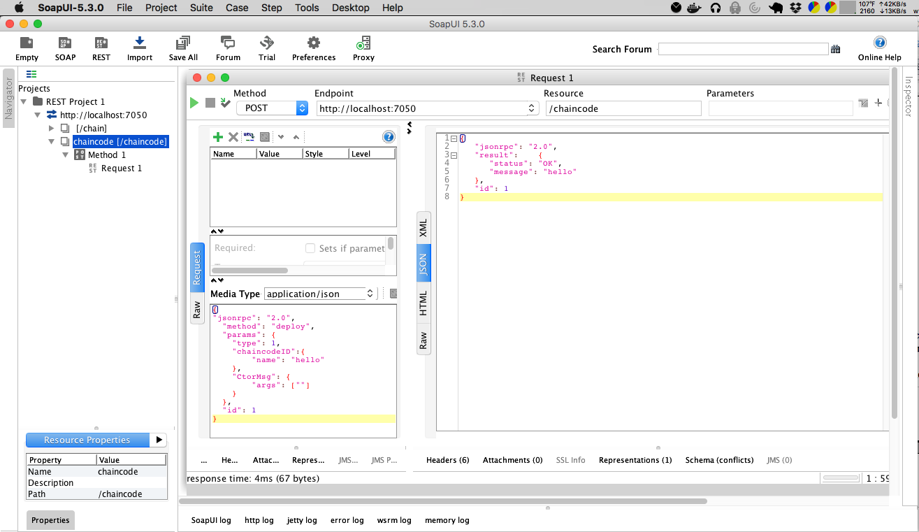Click the Import toolbar icon
Screen dimensions: 919x532
140,48
